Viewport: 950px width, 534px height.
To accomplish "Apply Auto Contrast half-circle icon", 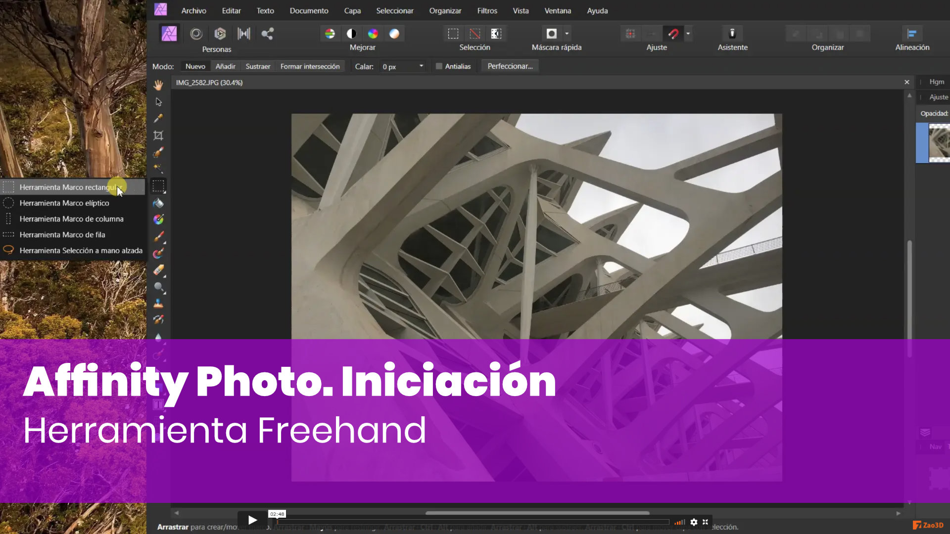I will (x=352, y=34).
